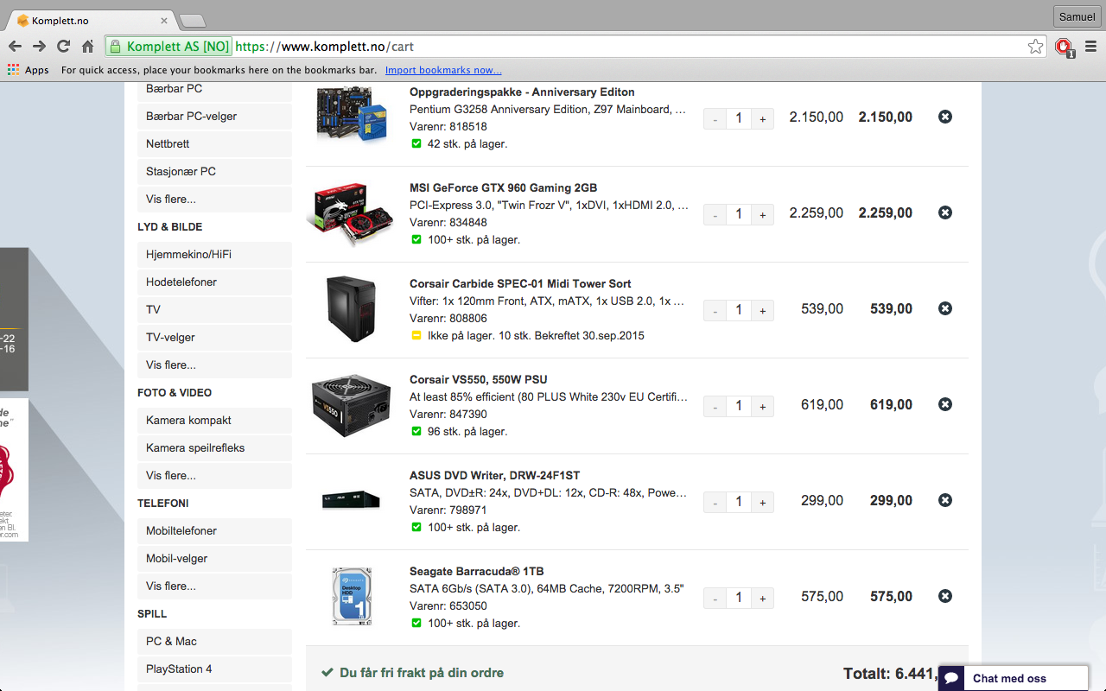The image size is (1106, 691).
Task: Click the Komplett AS security lock badge
Action: 168,47
